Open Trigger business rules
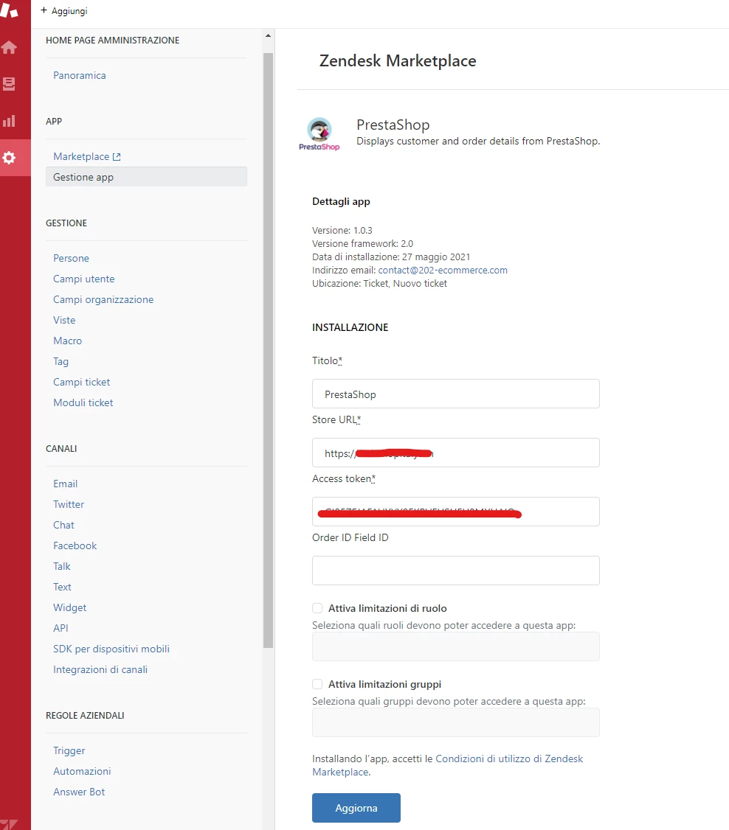 click(x=69, y=750)
